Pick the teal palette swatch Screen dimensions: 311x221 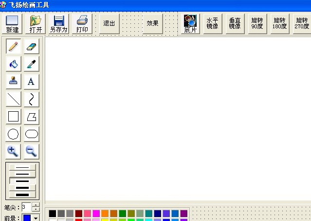pyautogui.click(x=149, y=214)
